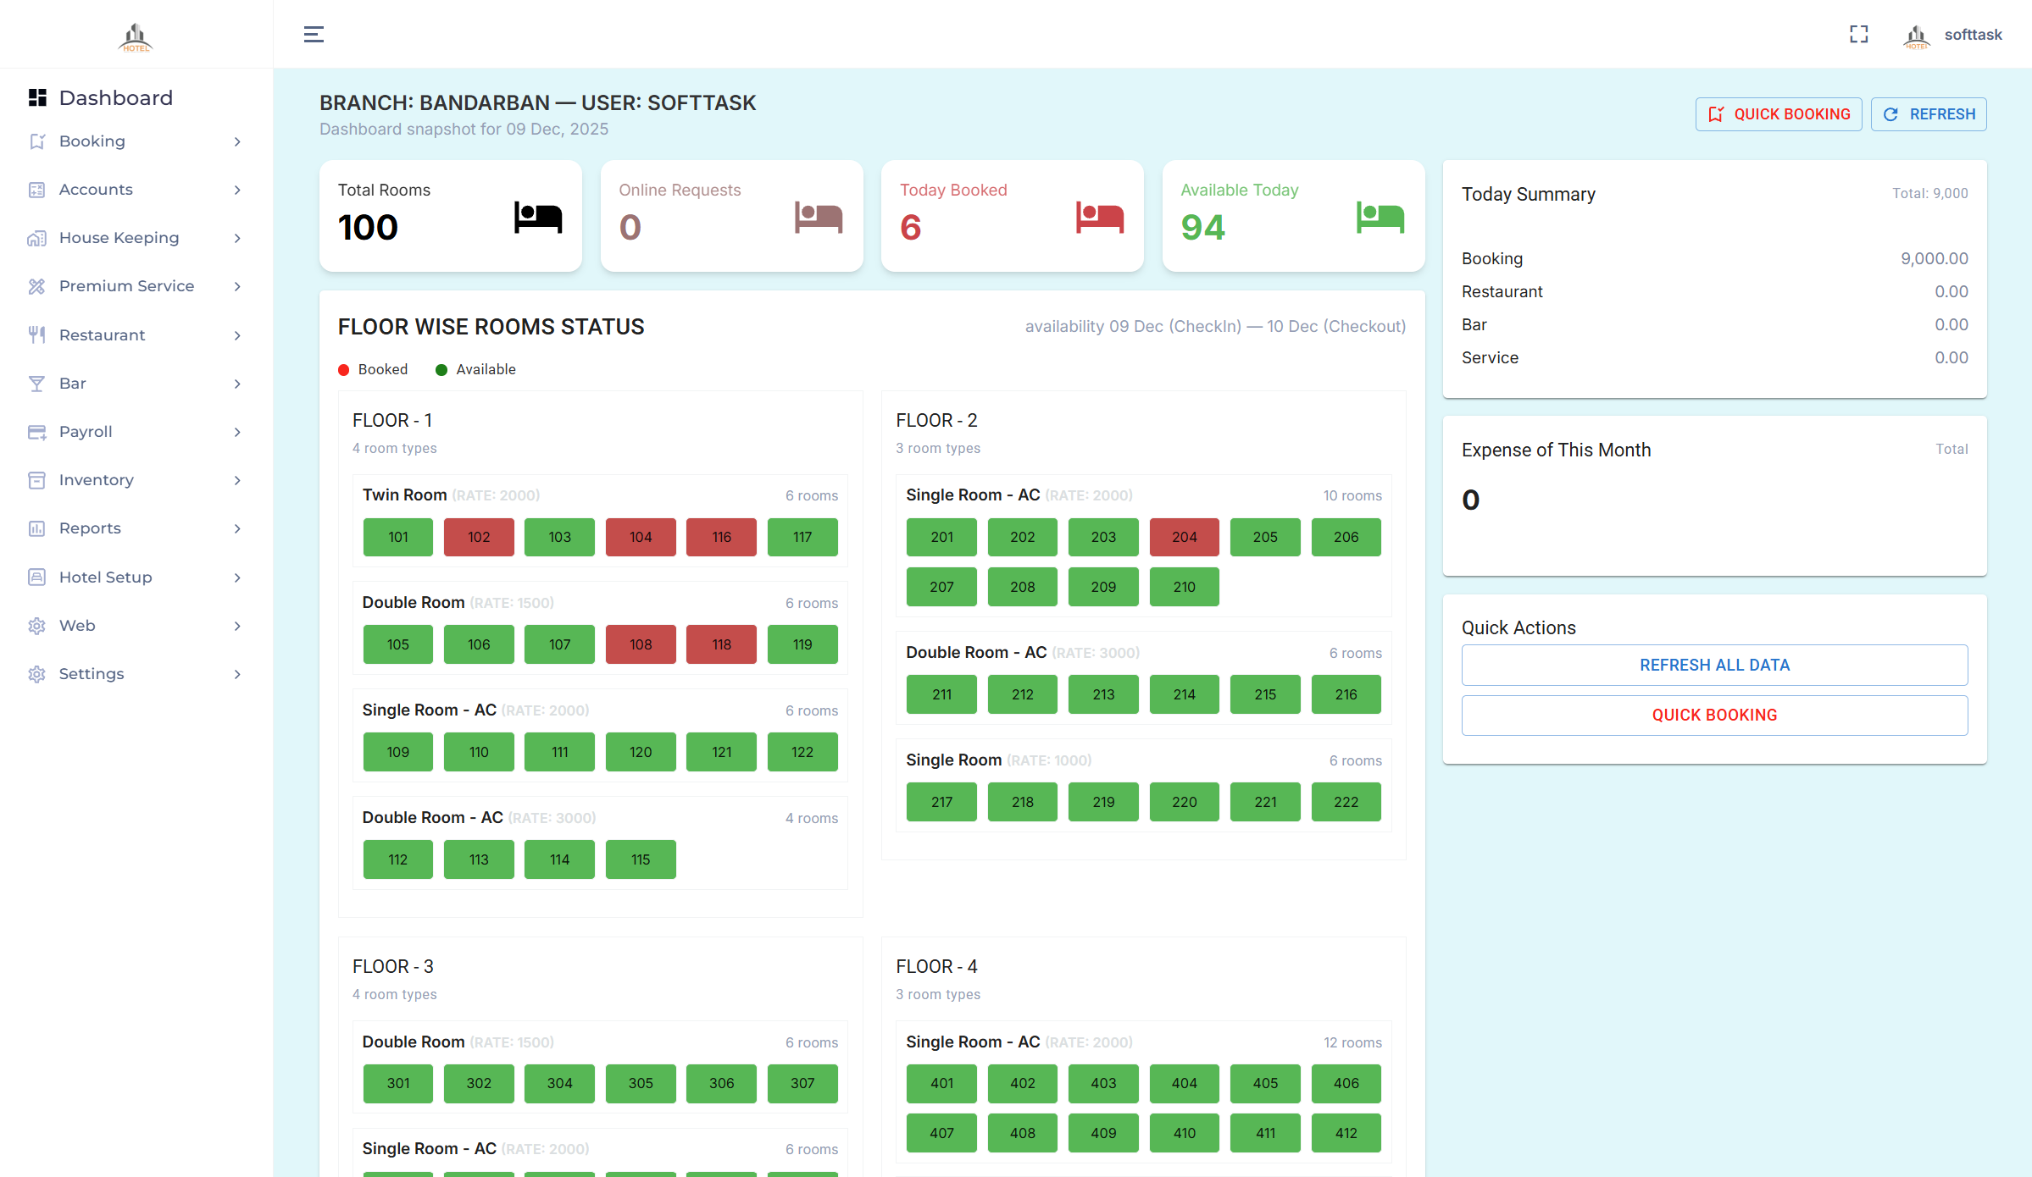Expand the Web menu chevron
Image resolution: width=2032 pixels, height=1177 pixels.
(x=237, y=626)
